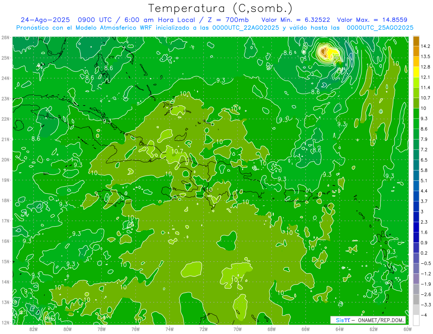433x334 pixels.
Task: Click the orange swatch above 14.2 in the legend
Action: pos(416,41)
